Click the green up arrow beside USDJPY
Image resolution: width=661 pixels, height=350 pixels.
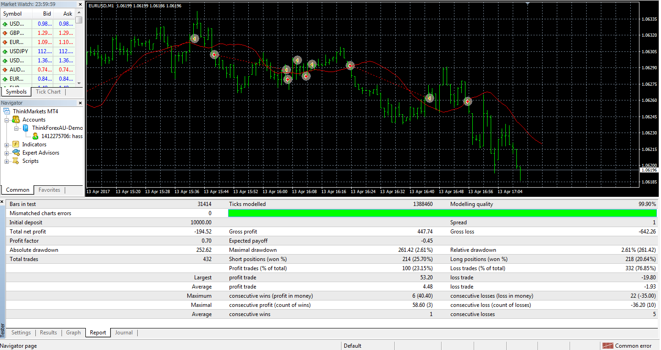(x=5, y=52)
